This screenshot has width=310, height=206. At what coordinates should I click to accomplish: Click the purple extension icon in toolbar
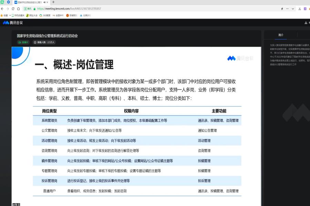click(305, 9)
